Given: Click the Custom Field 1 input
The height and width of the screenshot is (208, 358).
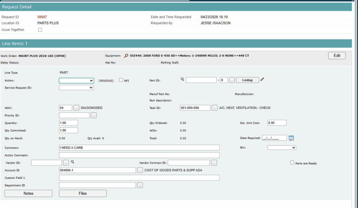Looking at the screenshot, I should [139, 178].
